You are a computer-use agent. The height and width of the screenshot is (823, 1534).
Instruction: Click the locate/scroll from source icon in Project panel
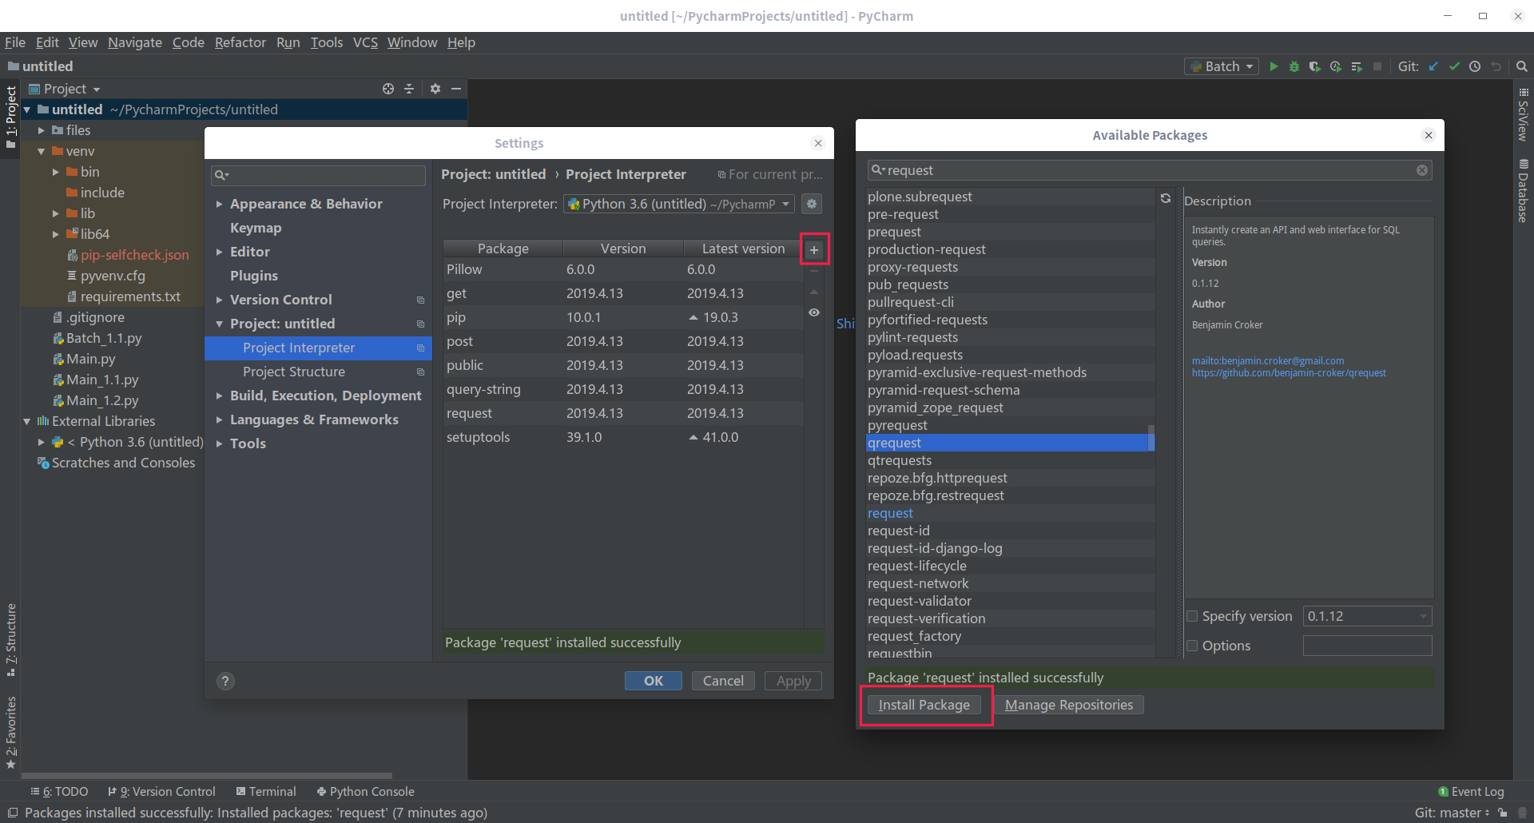pos(388,89)
